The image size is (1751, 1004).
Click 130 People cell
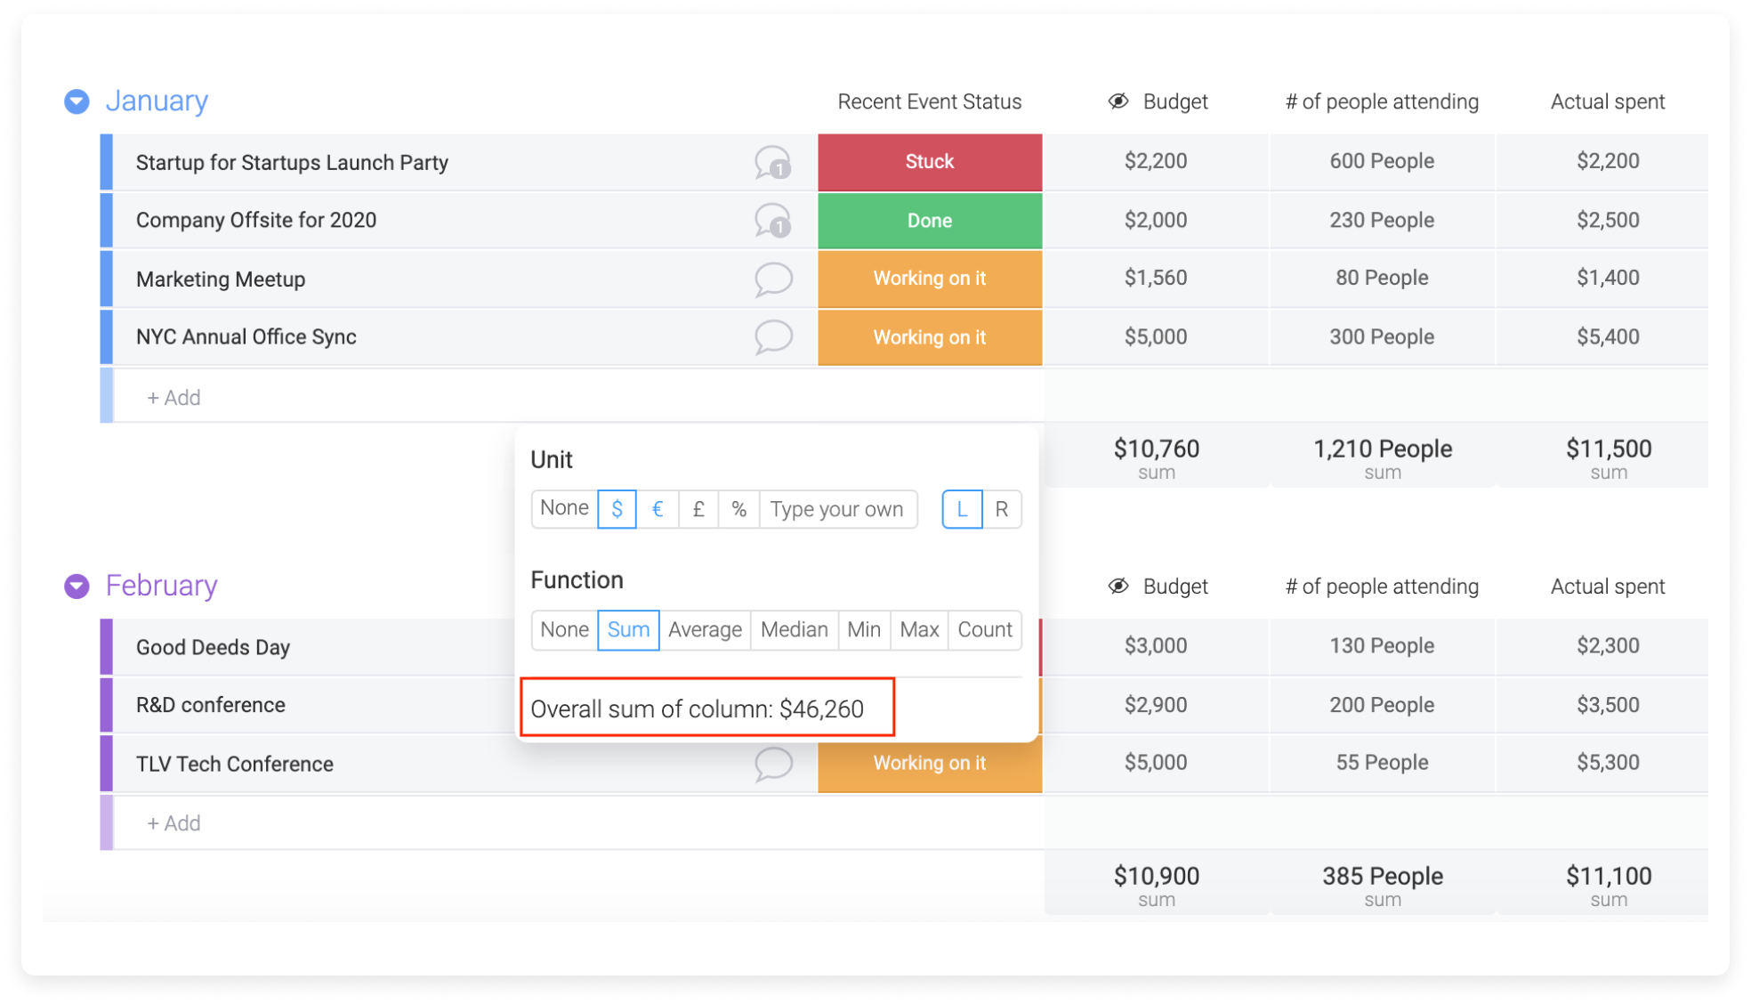(x=1382, y=645)
